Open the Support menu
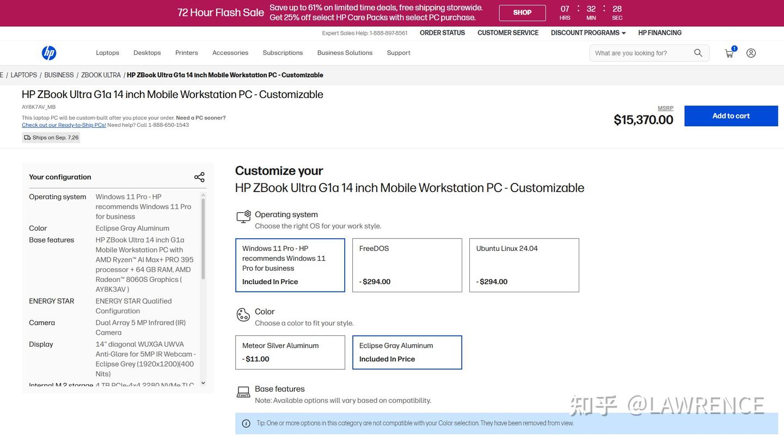 point(399,53)
